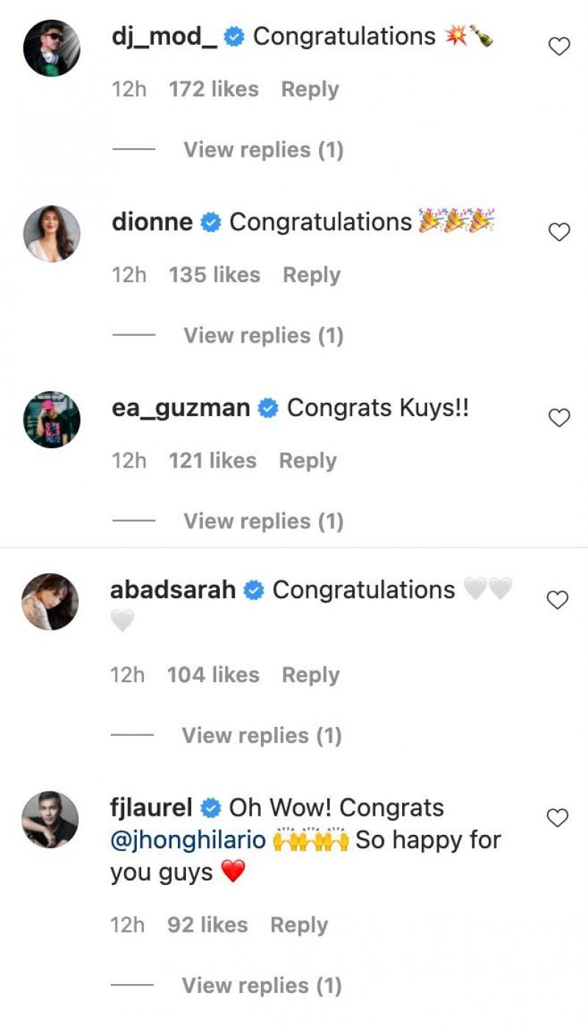Reply to dj_mod_'s comment
The width and height of the screenshot is (588, 1026).
coord(310,90)
